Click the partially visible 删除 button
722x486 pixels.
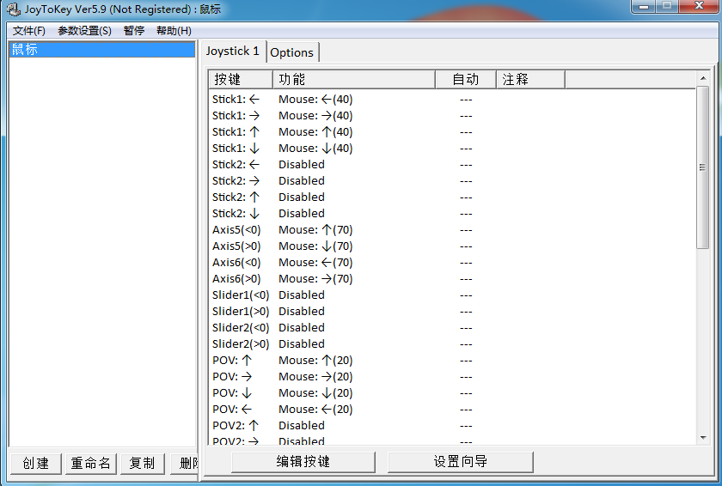(x=184, y=463)
